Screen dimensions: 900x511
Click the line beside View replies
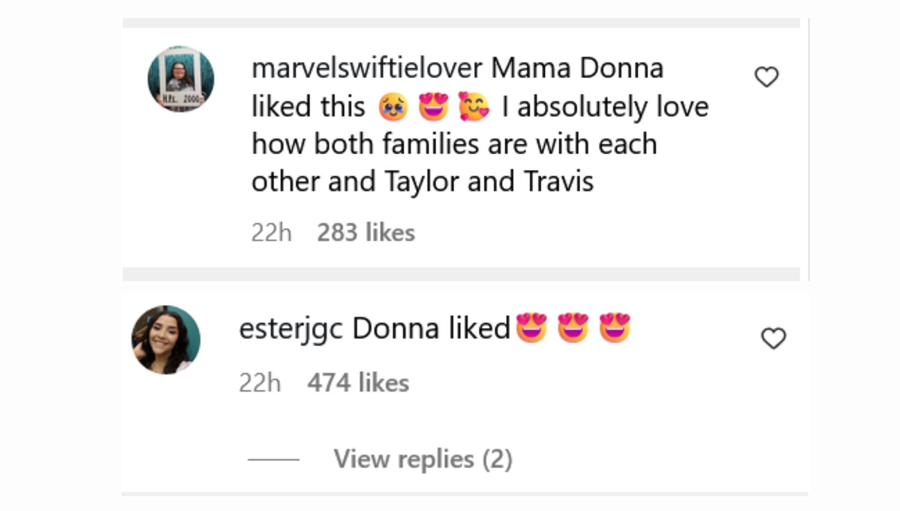[x=273, y=459]
